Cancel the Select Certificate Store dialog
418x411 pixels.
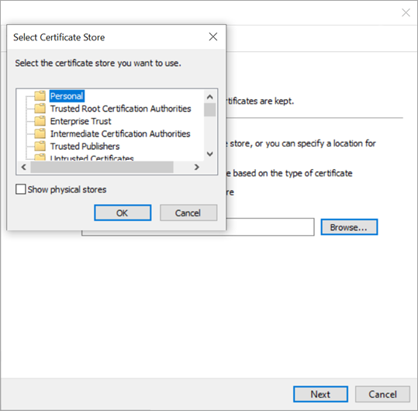pos(188,212)
